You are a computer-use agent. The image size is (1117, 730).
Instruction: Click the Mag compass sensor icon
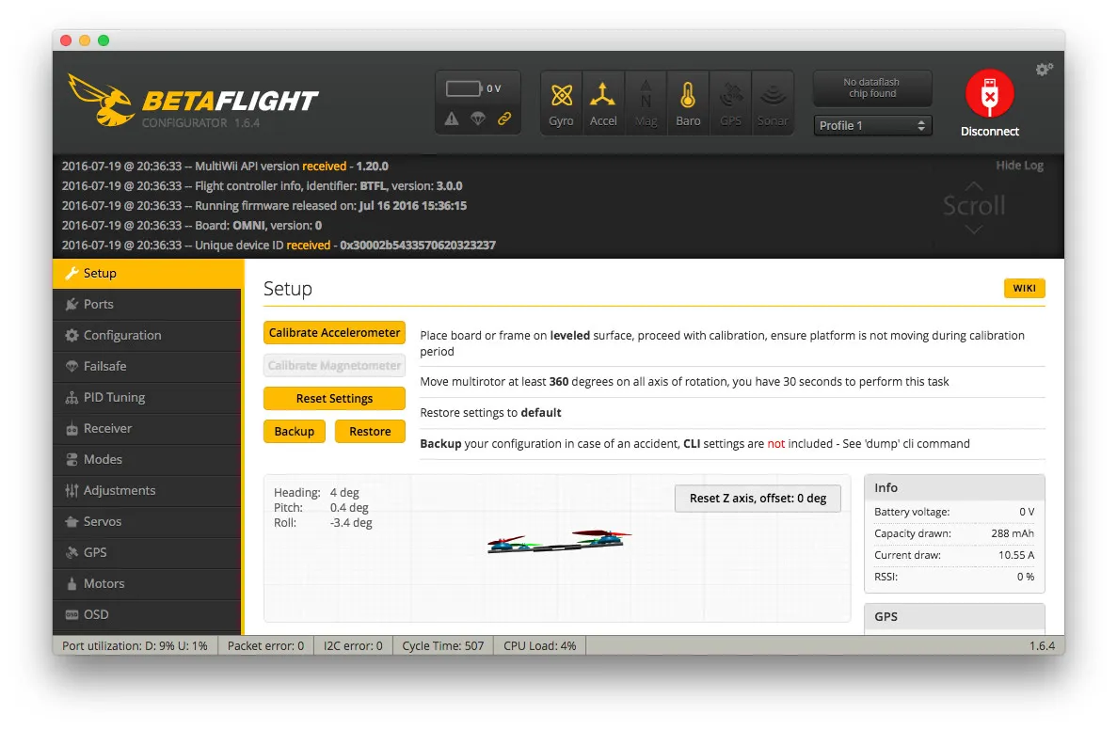pos(646,96)
